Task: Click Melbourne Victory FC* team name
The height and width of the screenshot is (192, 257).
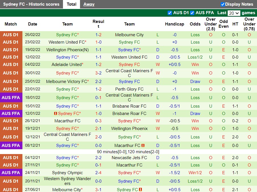Action: (x=67, y=82)
